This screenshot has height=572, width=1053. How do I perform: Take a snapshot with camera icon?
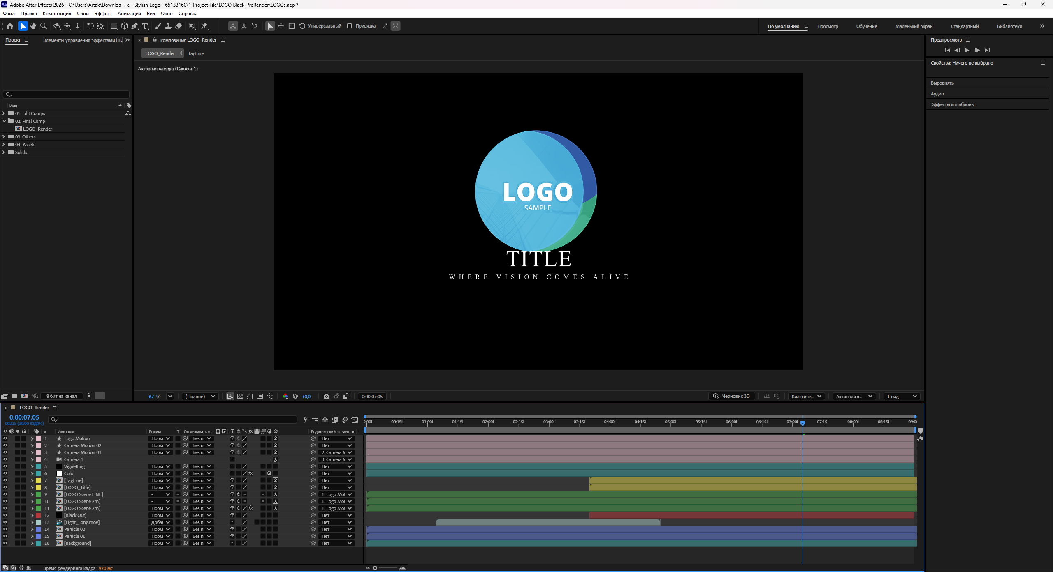pyautogui.click(x=327, y=396)
